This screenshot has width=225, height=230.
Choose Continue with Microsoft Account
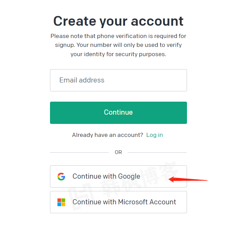[x=118, y=202]
